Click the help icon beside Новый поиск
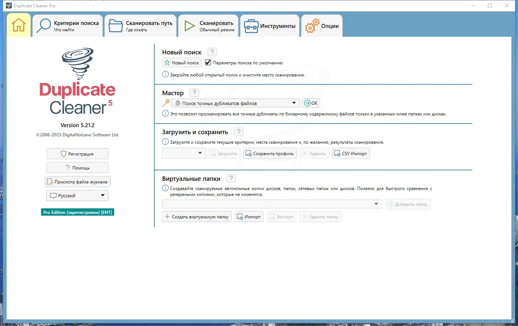This screenshot has height=326, width=518. pyautogui.click(x=212, y=52)
